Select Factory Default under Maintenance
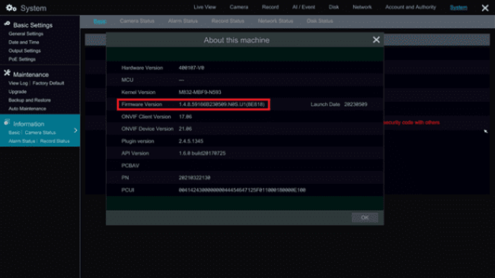Screen dimensions: 495x278 48,83
